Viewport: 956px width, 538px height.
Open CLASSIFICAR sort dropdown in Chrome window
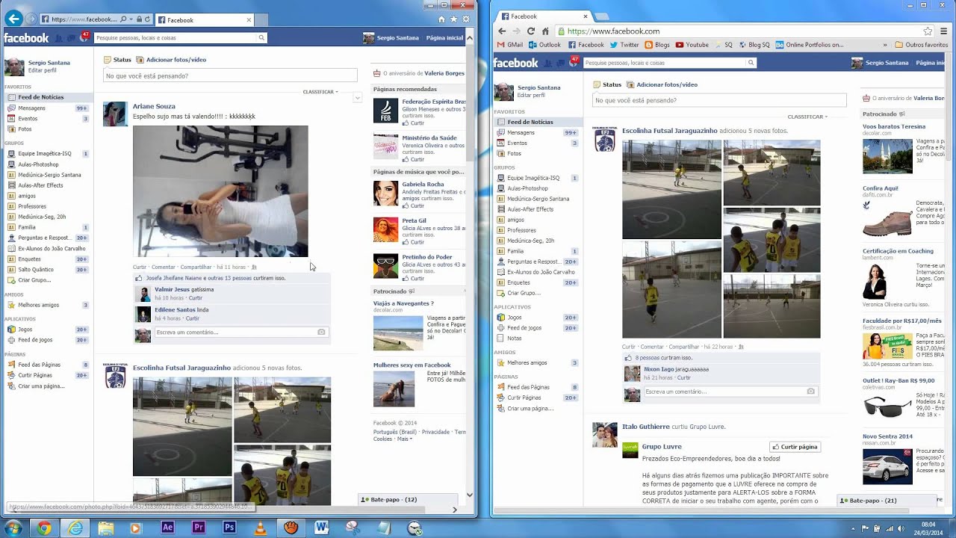coord(807,117)
